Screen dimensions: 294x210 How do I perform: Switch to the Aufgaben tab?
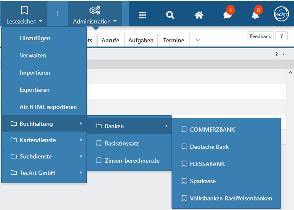pos(140,40)
